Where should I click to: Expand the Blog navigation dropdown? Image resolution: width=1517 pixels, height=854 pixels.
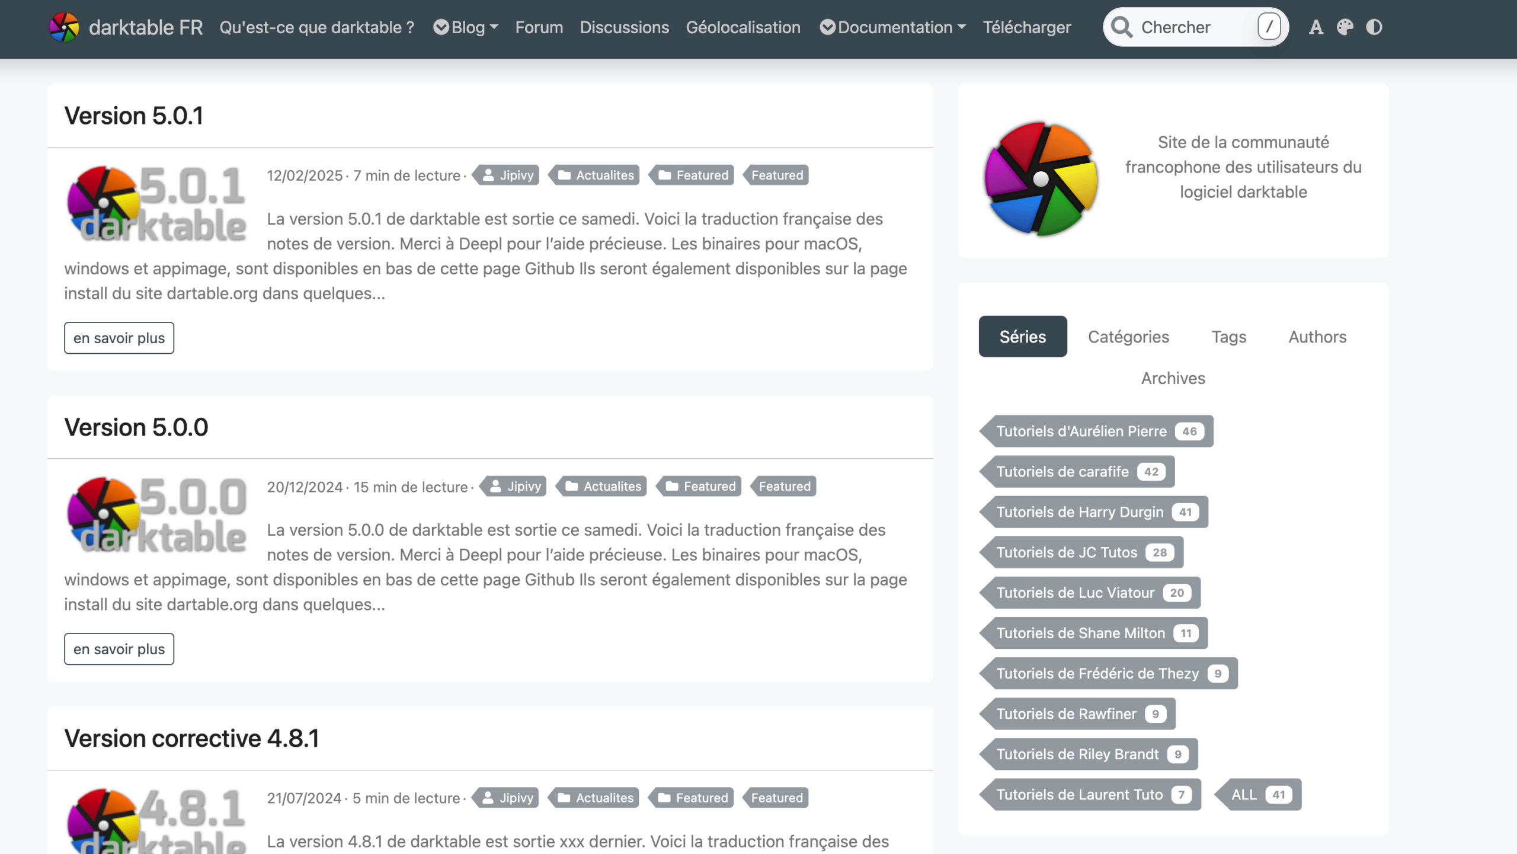pos(466,26)
